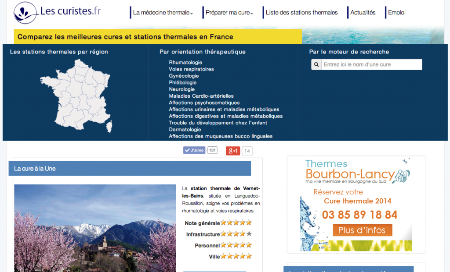
Task: Expand Préparer ma cure dropdown menu
Action: (x=229, y=13)
